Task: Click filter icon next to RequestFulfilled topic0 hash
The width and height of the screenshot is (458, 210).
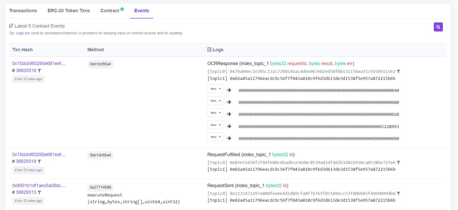Action: [x=399, y=162]
